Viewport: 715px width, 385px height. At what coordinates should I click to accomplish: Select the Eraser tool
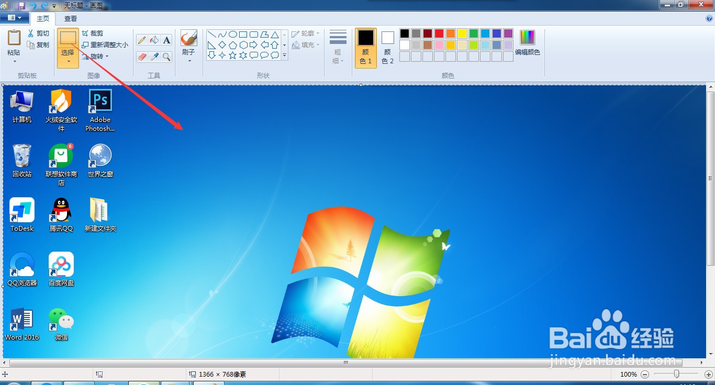(142, 56)
